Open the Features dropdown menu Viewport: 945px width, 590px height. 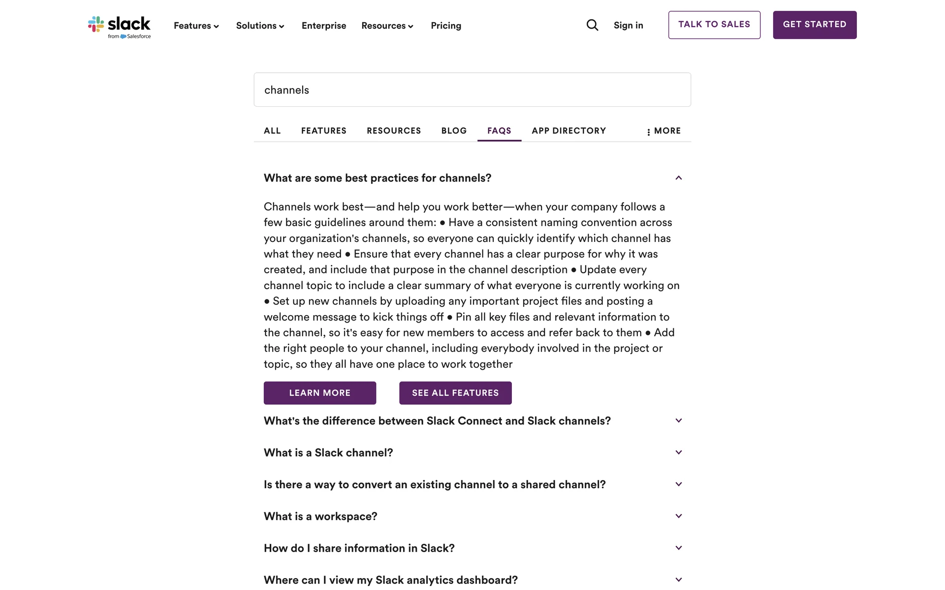pyautogui.click(x=196, y=26)
